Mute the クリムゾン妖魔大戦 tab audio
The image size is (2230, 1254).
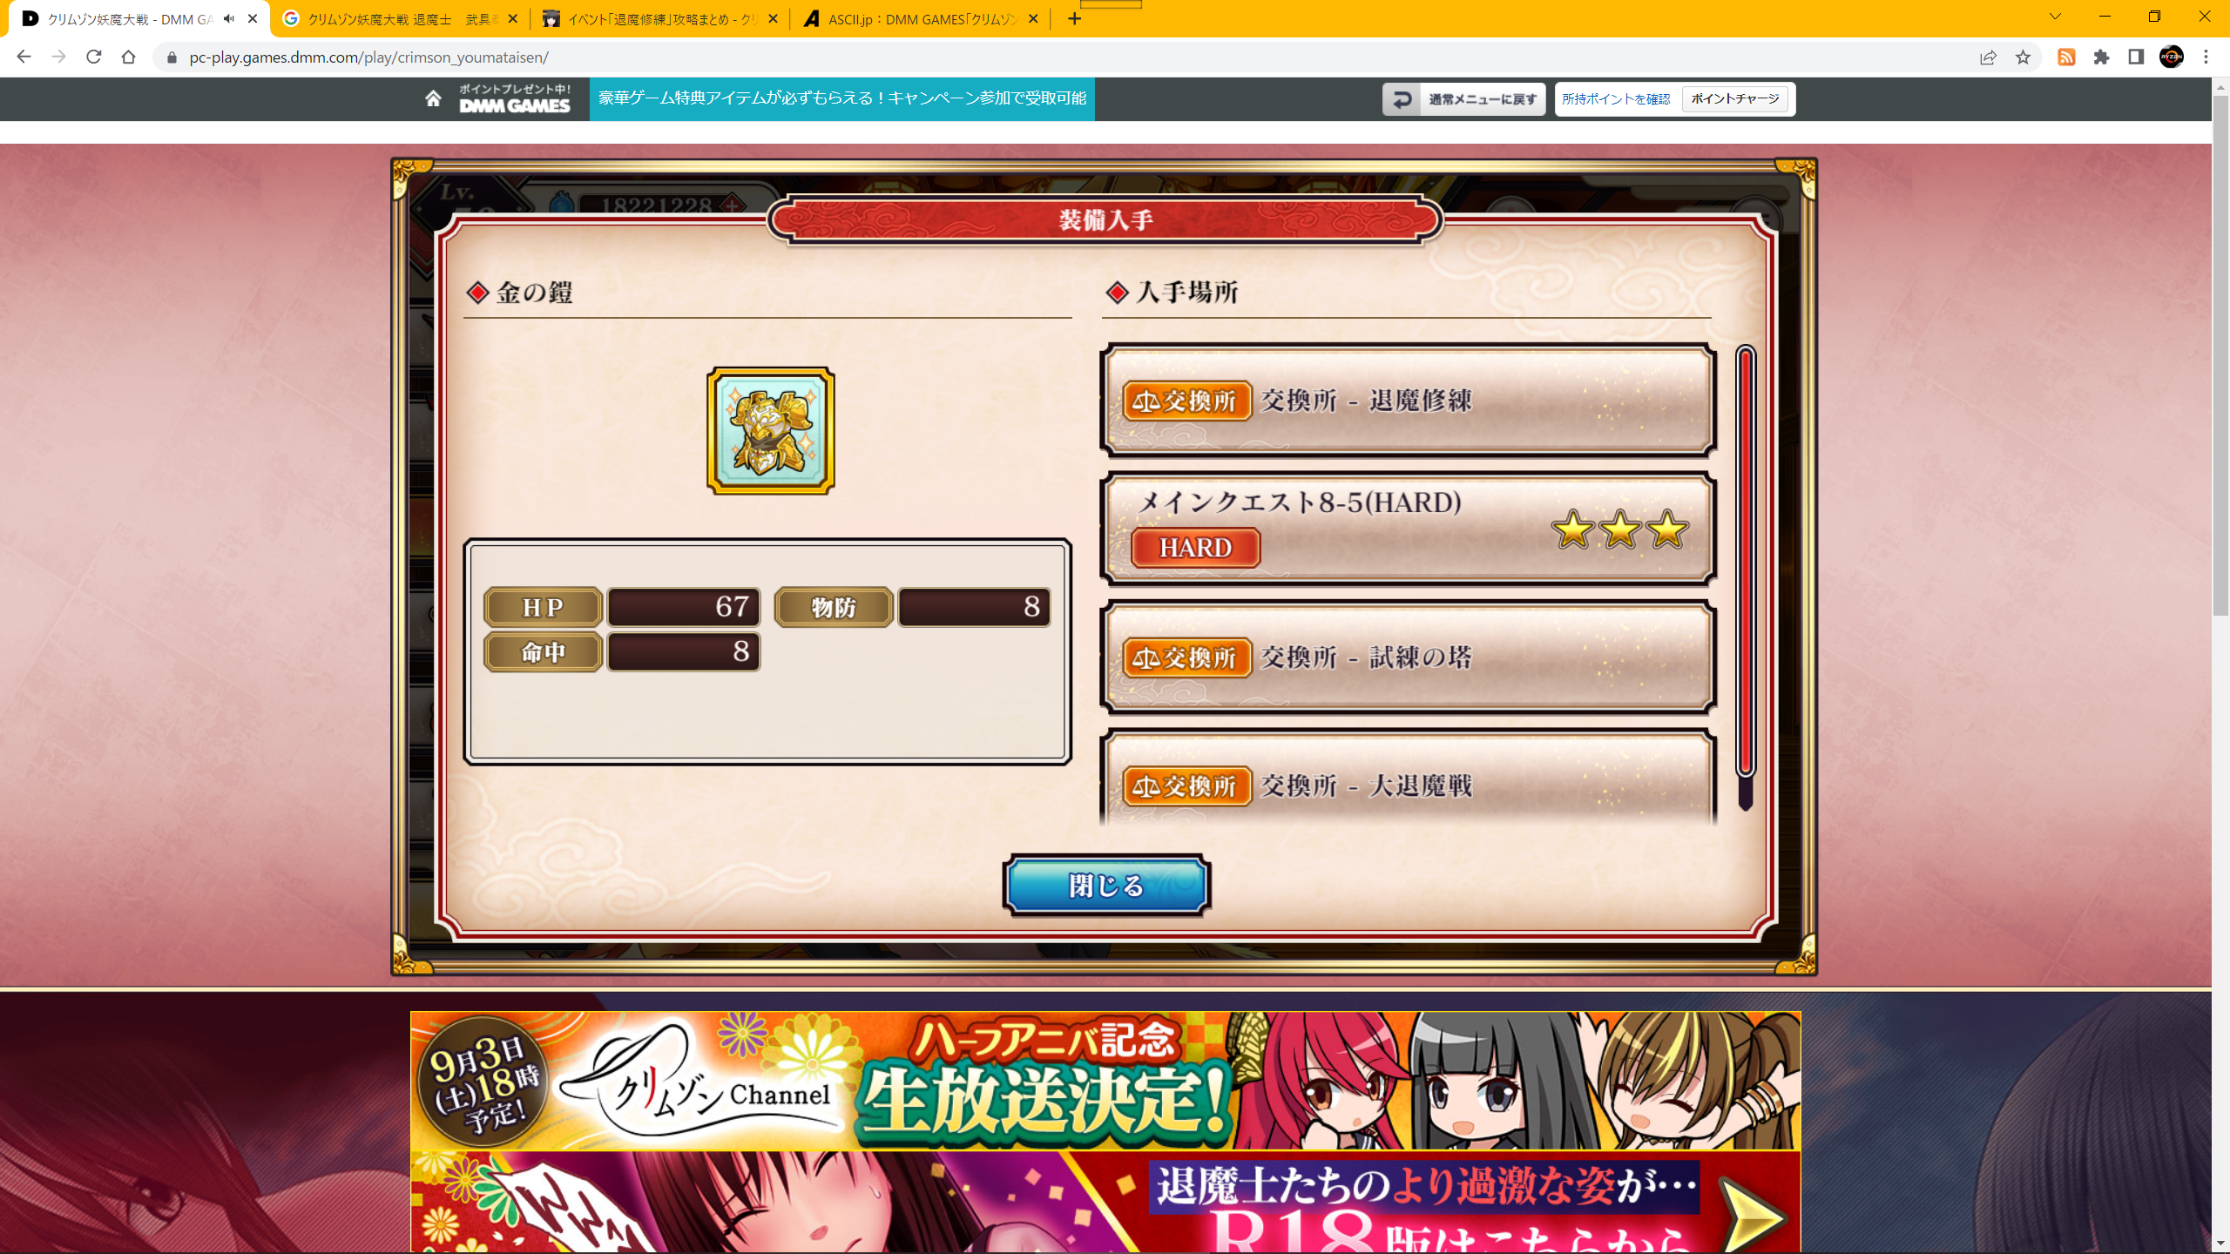(x=229, y=18)
